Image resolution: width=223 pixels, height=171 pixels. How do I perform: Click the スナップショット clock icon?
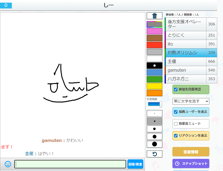[x=177, y=164]
